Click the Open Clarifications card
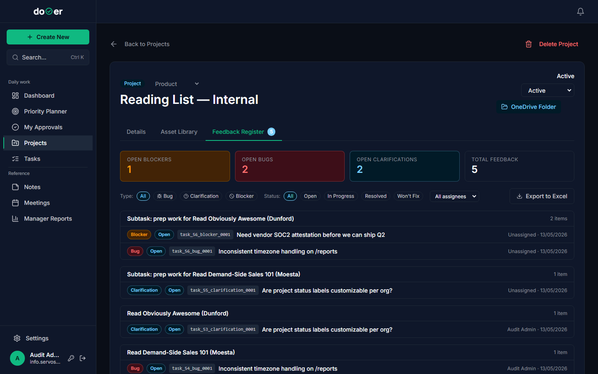Viewport: 598px width, 374px height. [404, 166]
